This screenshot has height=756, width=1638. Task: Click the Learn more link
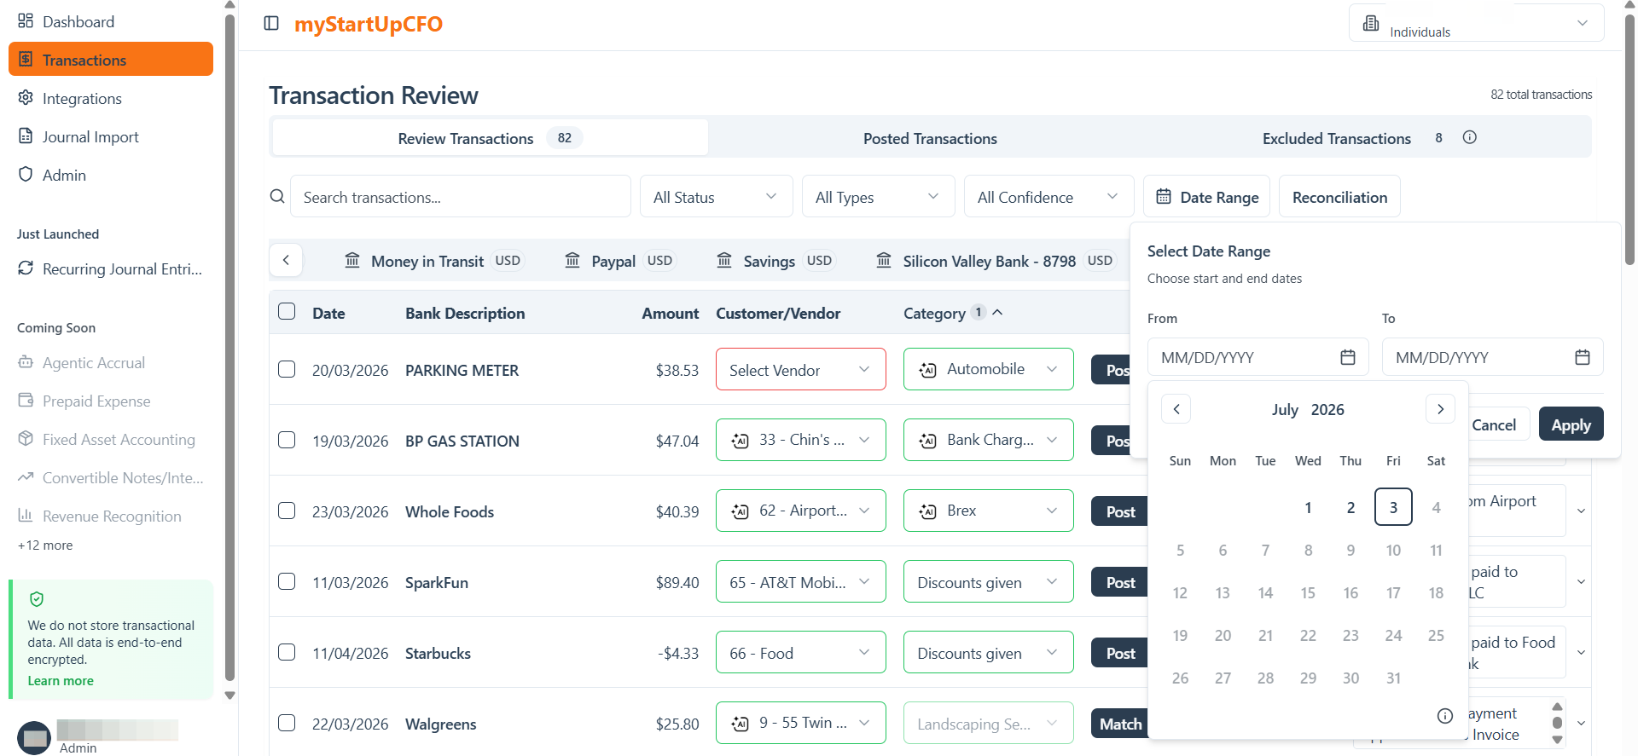point(61,680)
